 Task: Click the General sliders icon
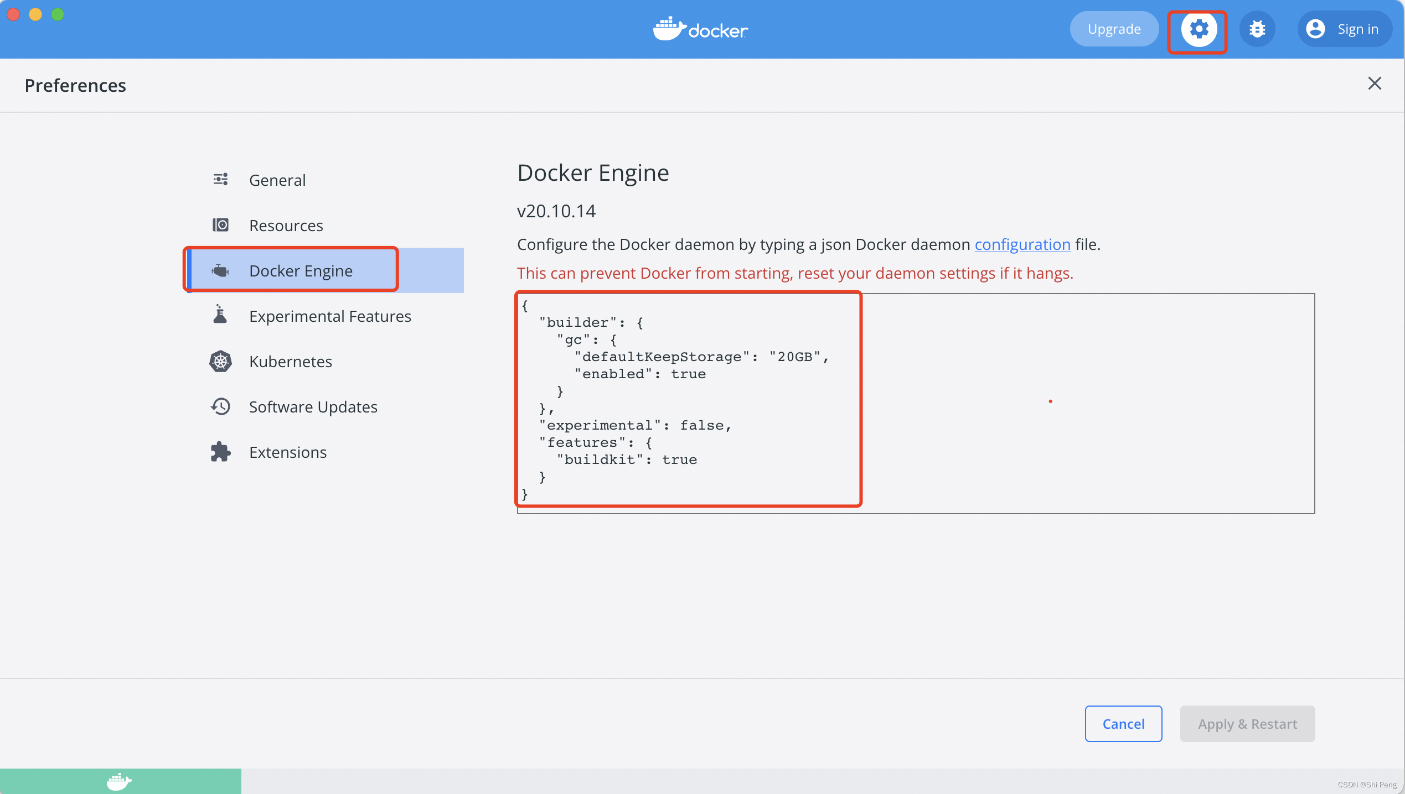220,180
